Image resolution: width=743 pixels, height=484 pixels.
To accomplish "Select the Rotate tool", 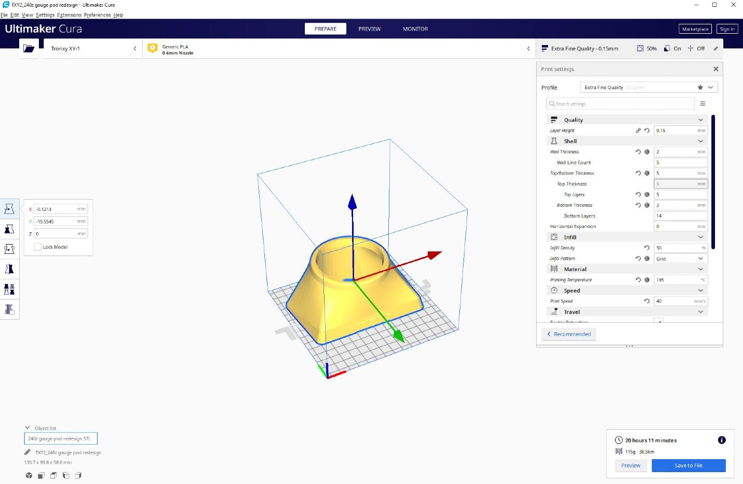I will 9,249.
